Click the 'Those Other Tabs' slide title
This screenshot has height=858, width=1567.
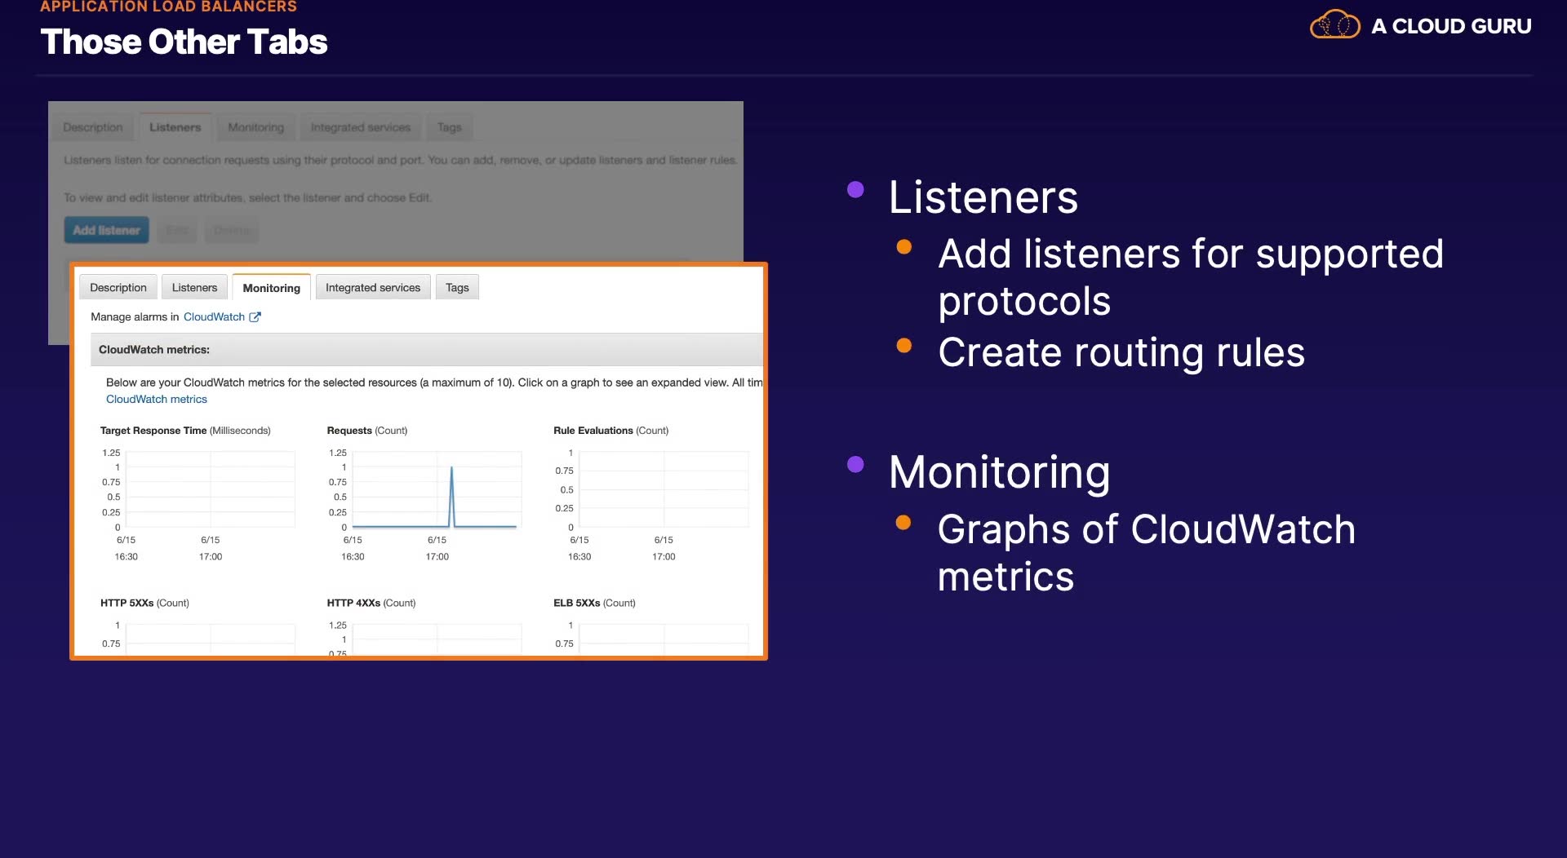184,42
